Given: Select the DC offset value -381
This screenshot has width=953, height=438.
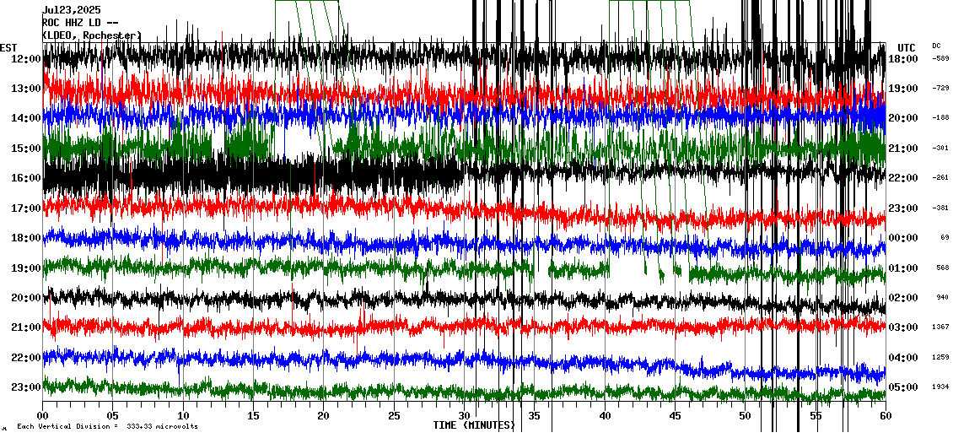Looking at the screenshot, I should [x=942, y=208].
